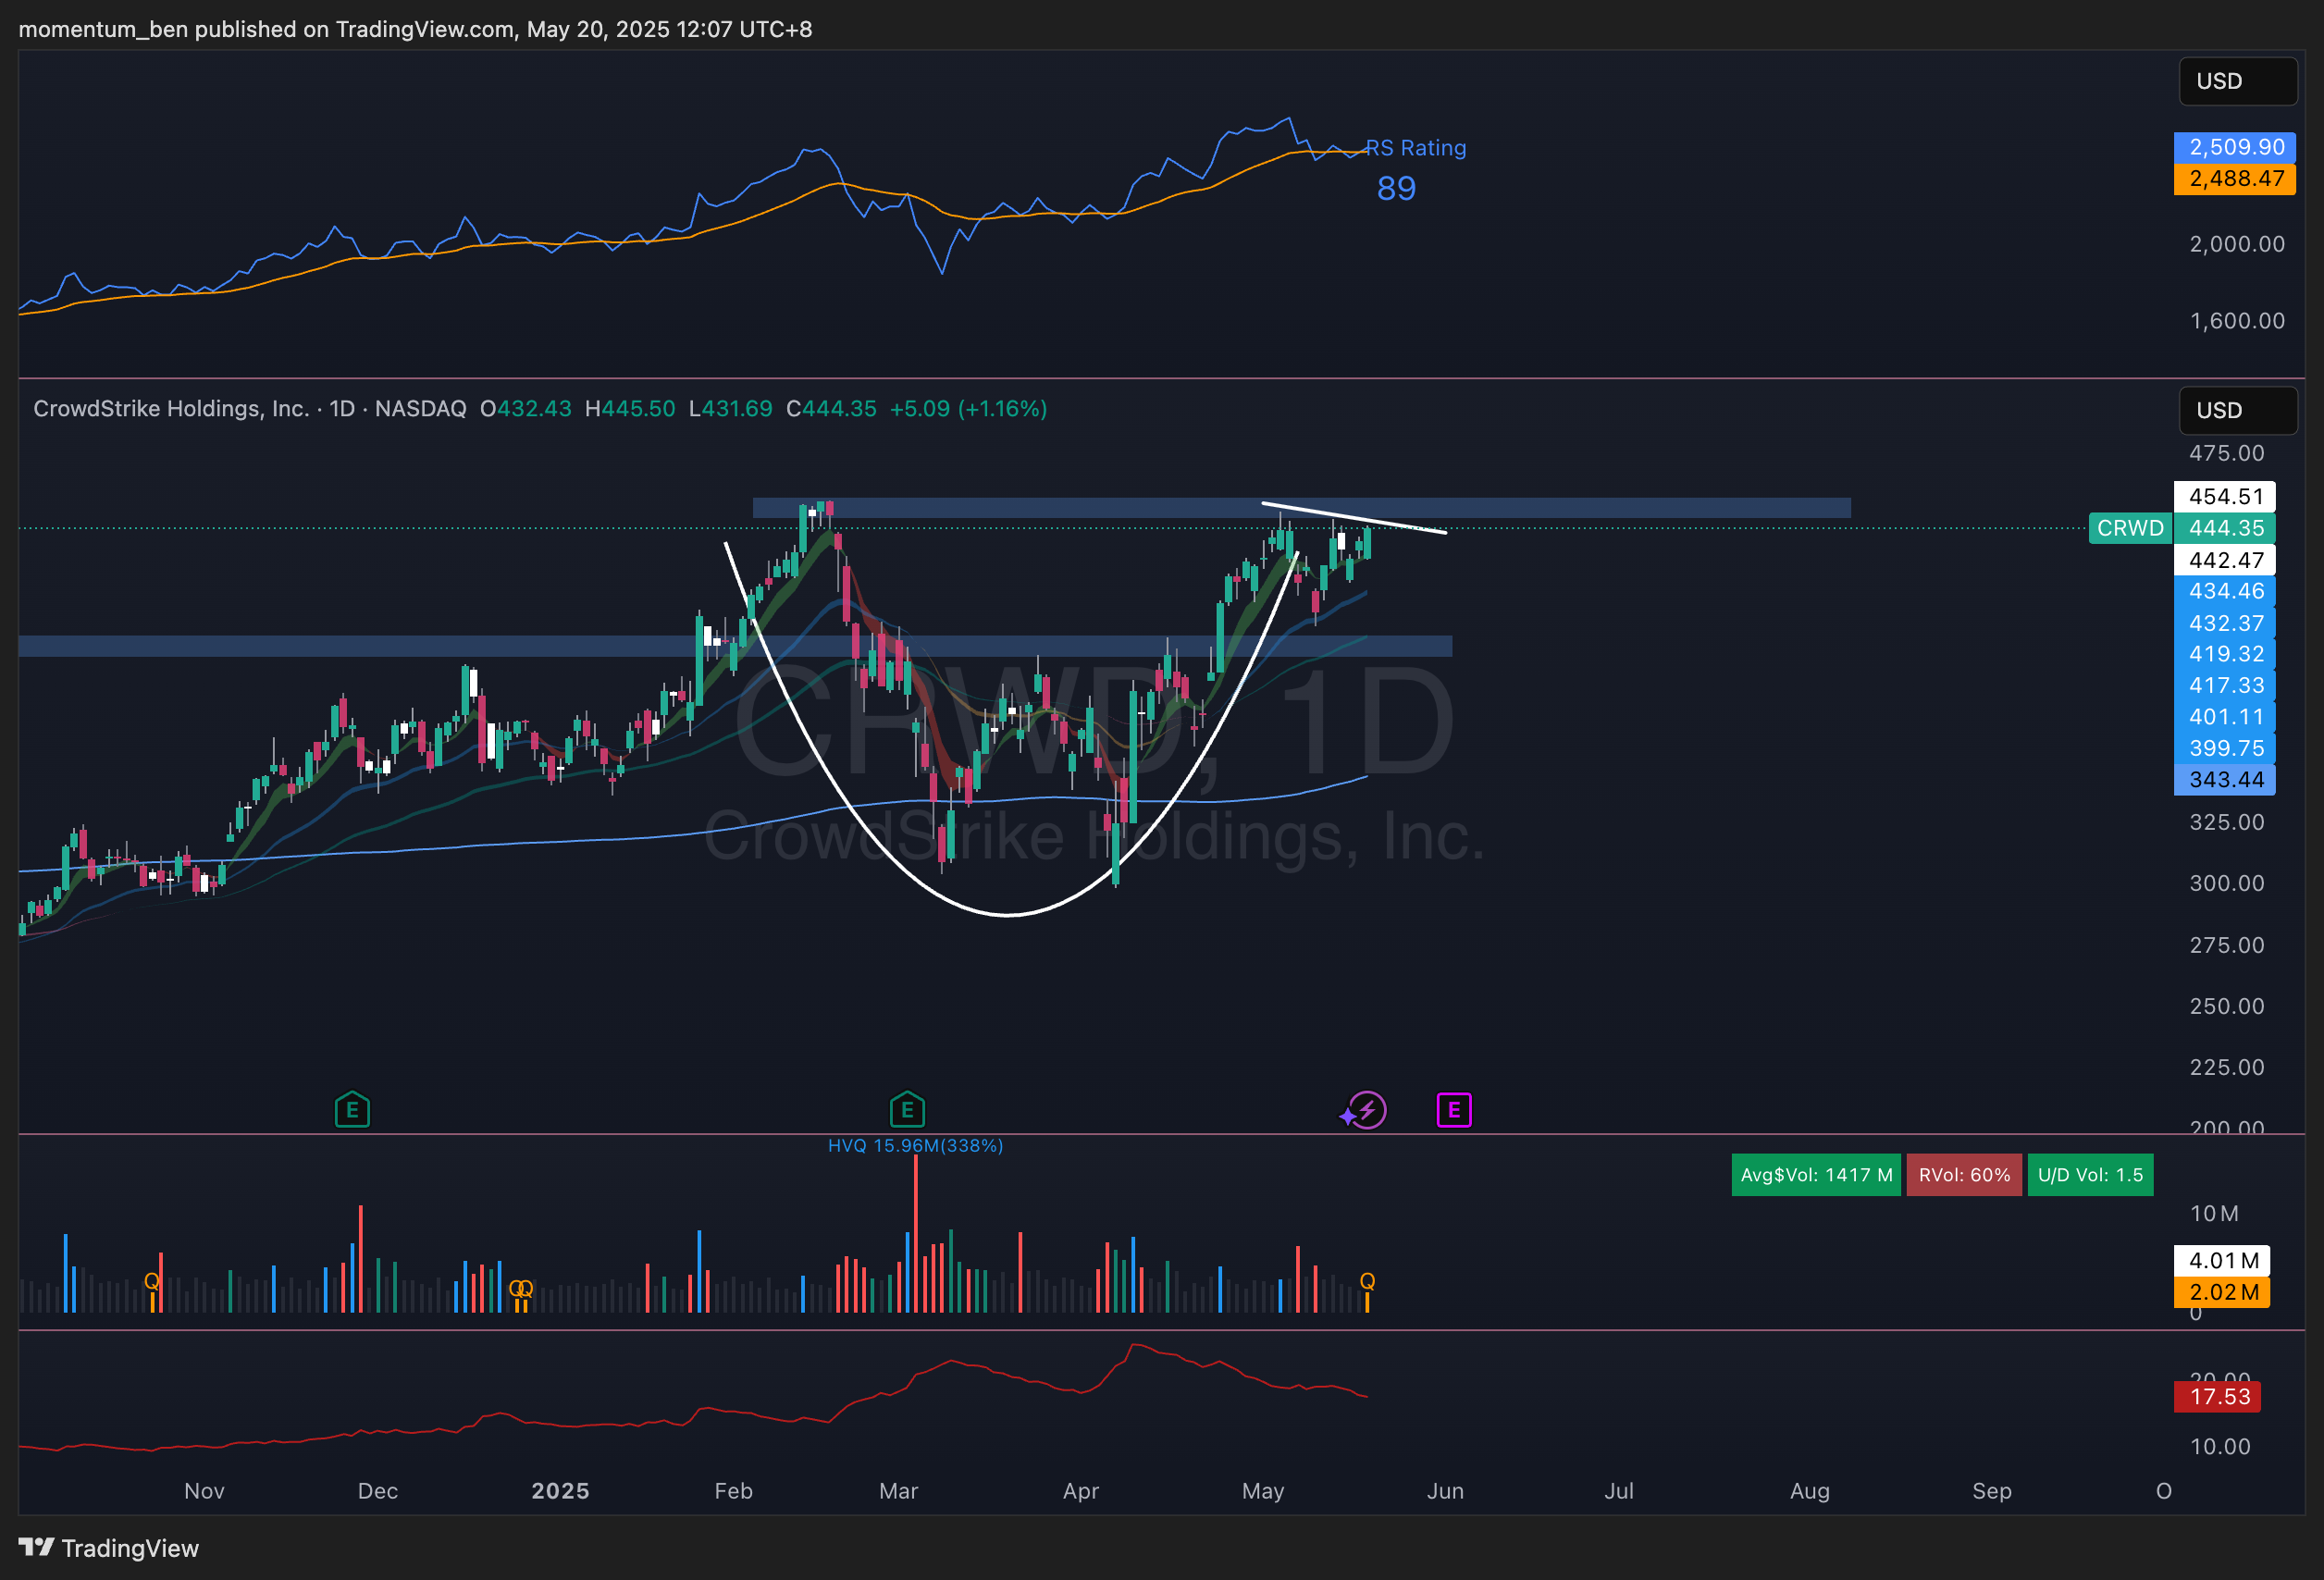Click the HVQ 15.96M volume label
Screen dimensions: 2324x1580
coord(915,1145)
